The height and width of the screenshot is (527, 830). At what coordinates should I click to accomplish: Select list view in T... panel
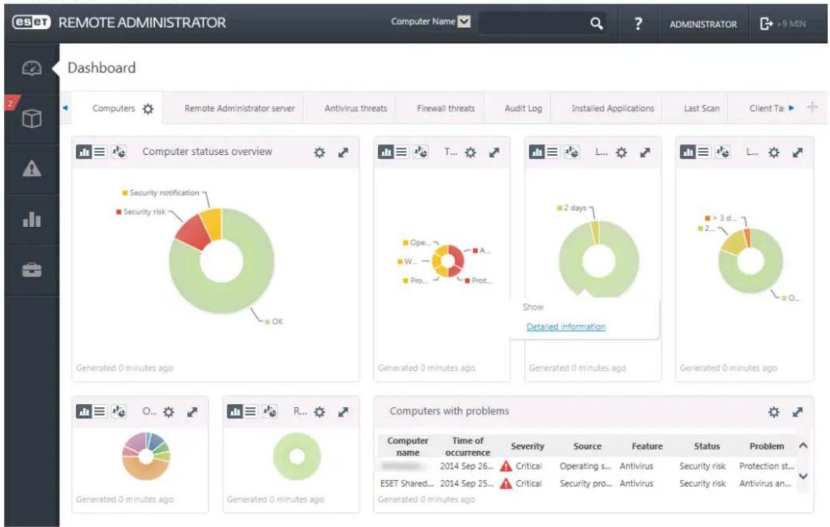401,152
